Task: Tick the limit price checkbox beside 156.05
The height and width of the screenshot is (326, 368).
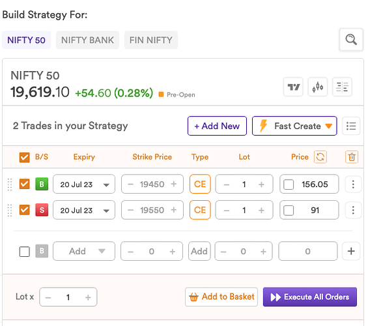Action: click(289, 185)
